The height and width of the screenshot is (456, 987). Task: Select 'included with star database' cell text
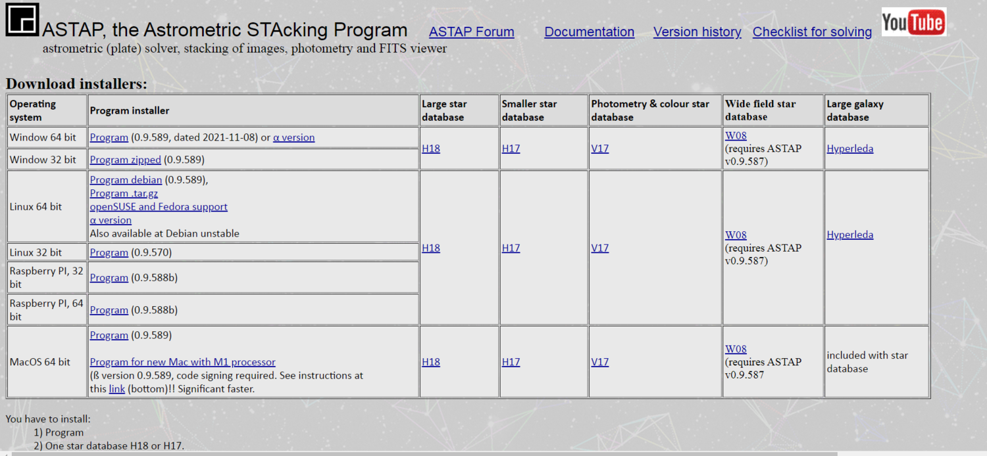[867, 362]
